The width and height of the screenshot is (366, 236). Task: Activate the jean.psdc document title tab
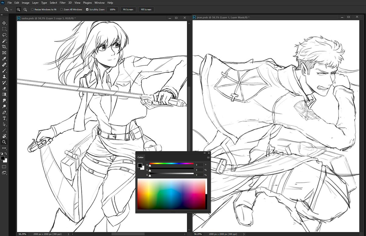pos(223,18)
